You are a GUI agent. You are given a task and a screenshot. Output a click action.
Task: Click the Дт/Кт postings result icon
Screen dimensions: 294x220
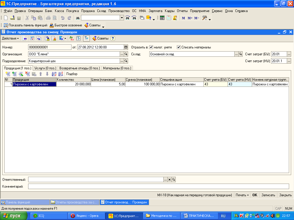pyautogui.click(x=71, y=38)
